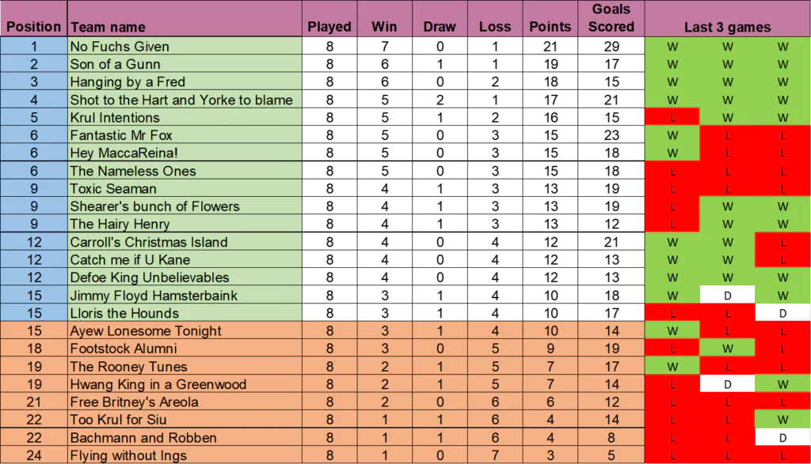Viewport: 811px width, 464px height.
Task: Click the Draw column header
Action: [440, 26]
